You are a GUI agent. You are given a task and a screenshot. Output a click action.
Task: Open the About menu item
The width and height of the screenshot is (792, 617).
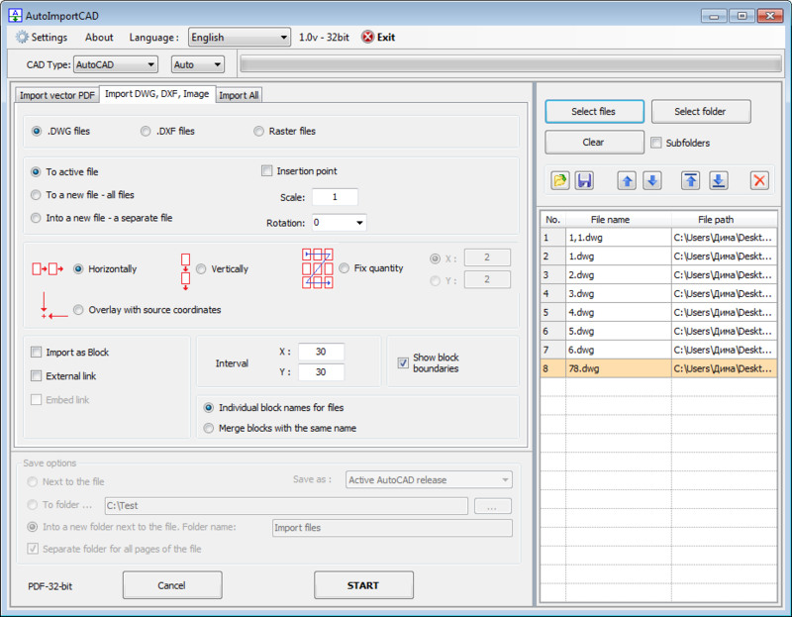tap(99, 38)
